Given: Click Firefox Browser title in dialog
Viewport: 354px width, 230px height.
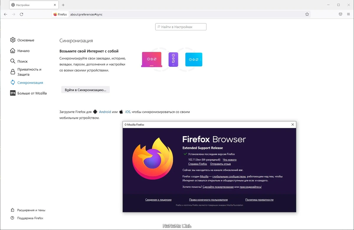Looking at the screenshot, I should click(x=214, y=139).
